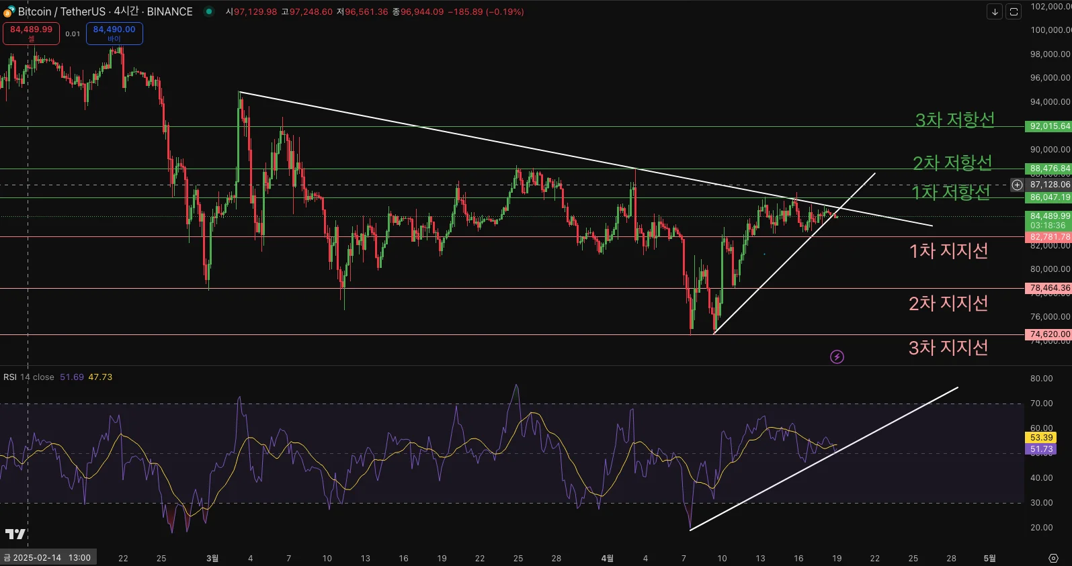The width and height of the screenshot is (1072, 566).
Task: Click the RSI 14 close indicator legend
Action: pyautogui.click(x=29, y=377)
